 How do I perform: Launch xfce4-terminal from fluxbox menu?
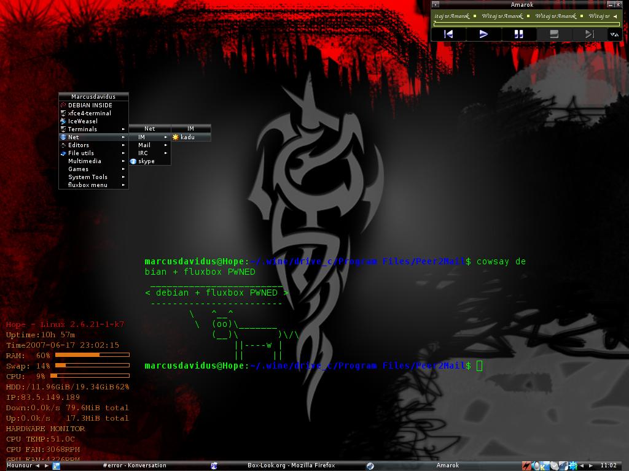click(93, 113)
